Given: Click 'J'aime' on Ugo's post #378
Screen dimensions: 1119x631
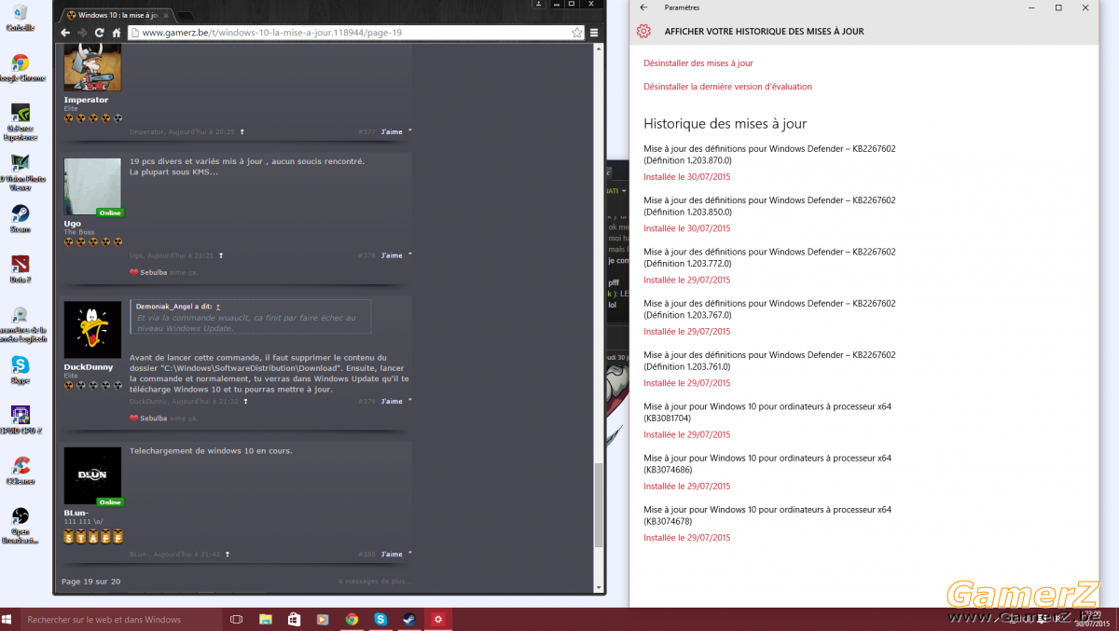Looking at the screenshot, I should click(392, 255).
